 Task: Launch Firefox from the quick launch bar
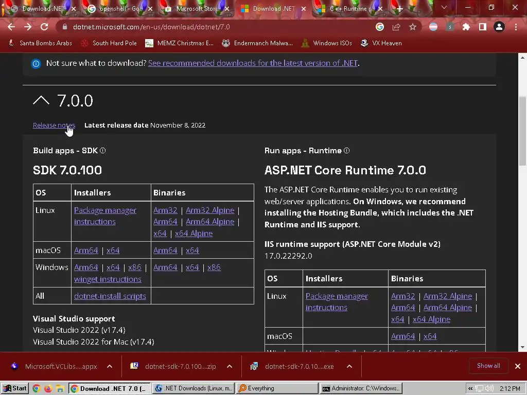(48, 389)
